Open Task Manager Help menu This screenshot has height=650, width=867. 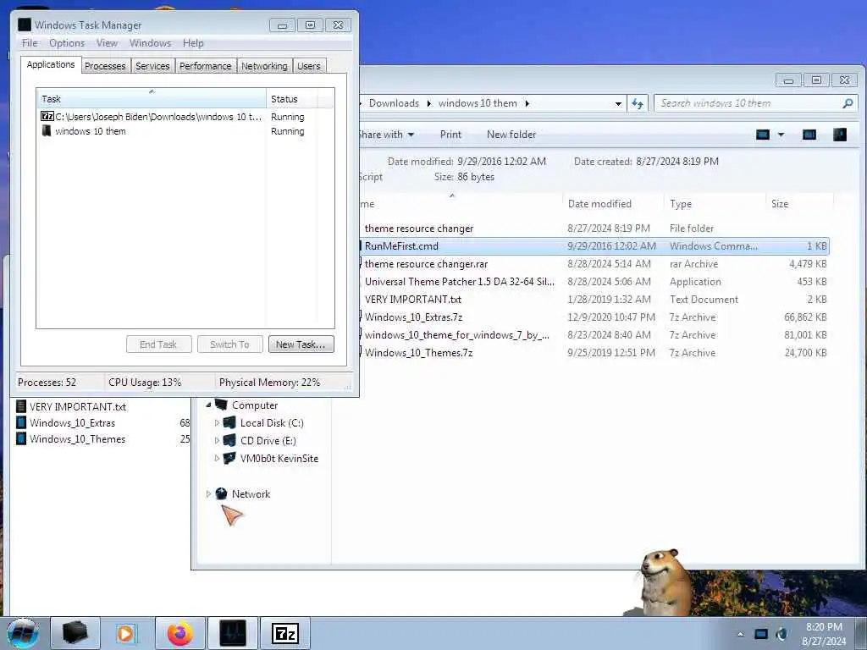193,43
